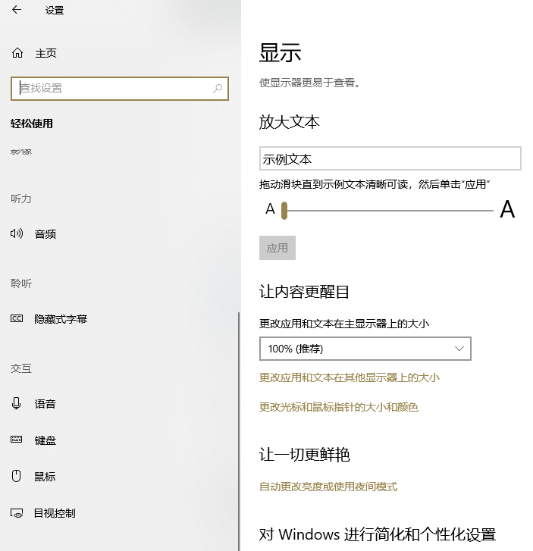Click the eye control icon beside 目视控制
Image resolution: width=533 pixels, height=551 pixels.
click(17, 513)
